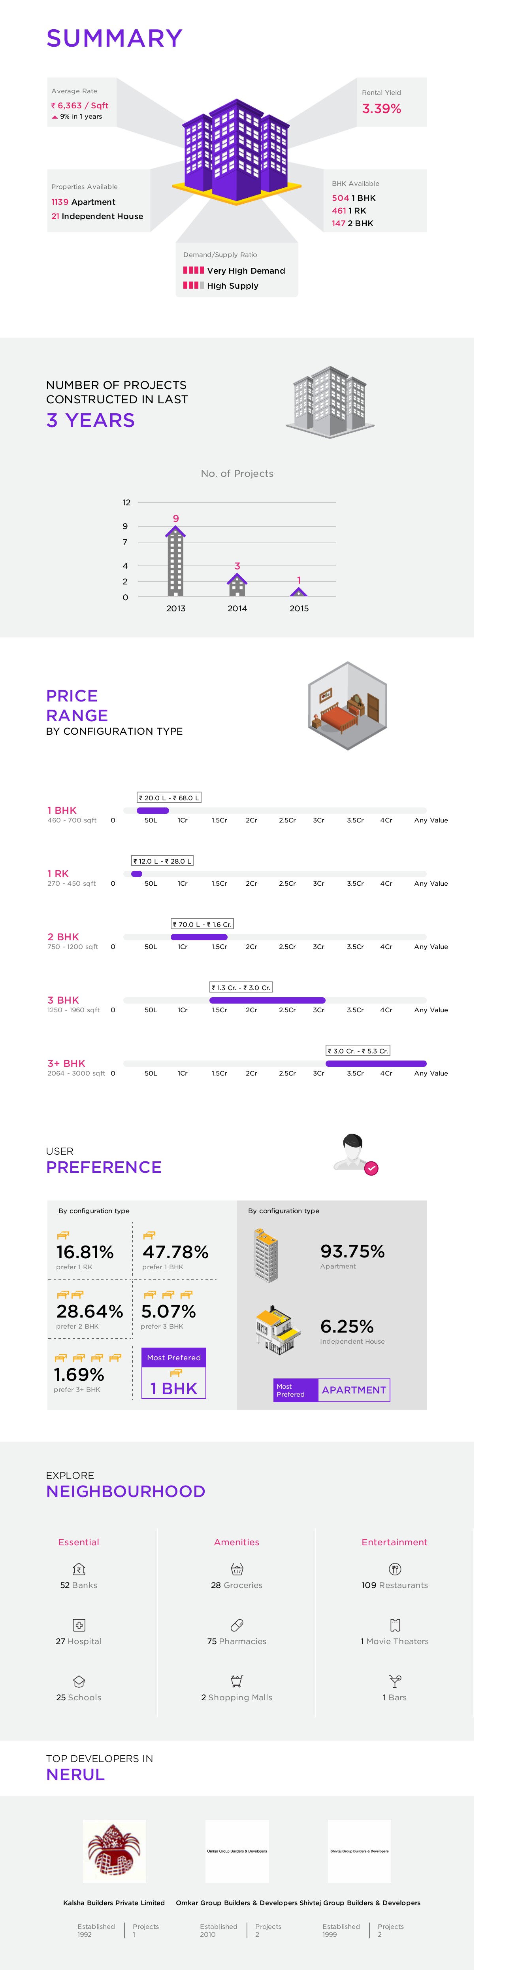Image resolution: width=520 pixels, height=1970 pixels.
Task: Click the Bars cocktail glass icon
Action: (395, 1681)
